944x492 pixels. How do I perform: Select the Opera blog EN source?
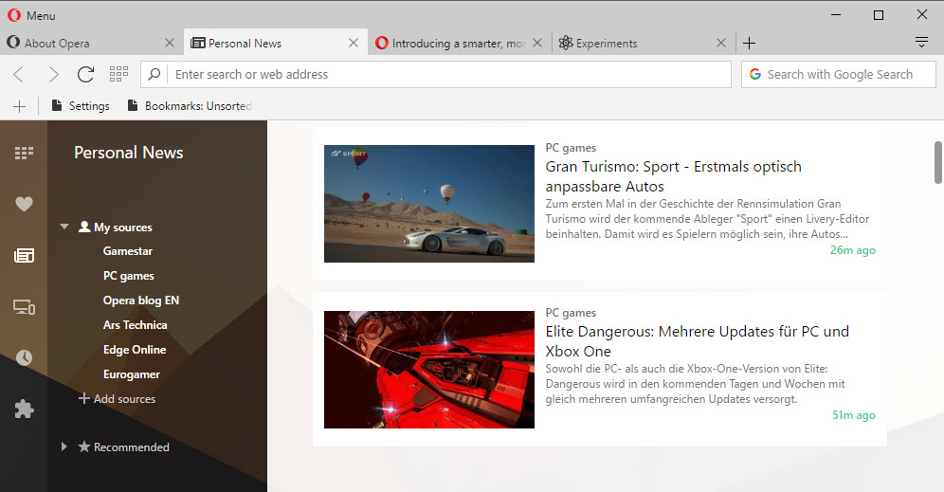pos(141,301)
